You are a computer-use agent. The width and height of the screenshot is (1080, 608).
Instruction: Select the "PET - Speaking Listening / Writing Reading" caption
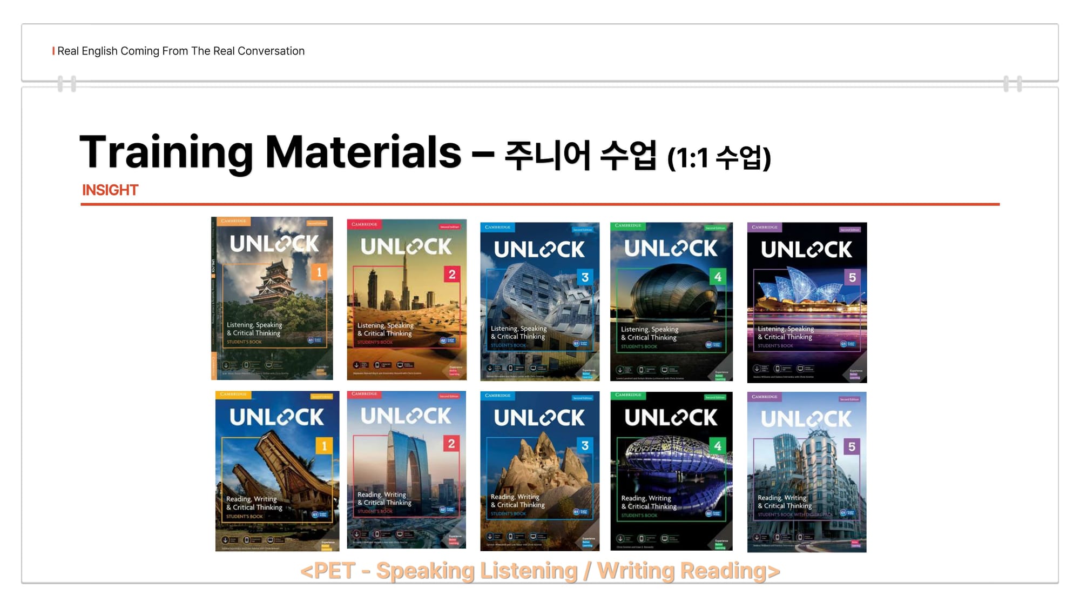pos(540,571)
